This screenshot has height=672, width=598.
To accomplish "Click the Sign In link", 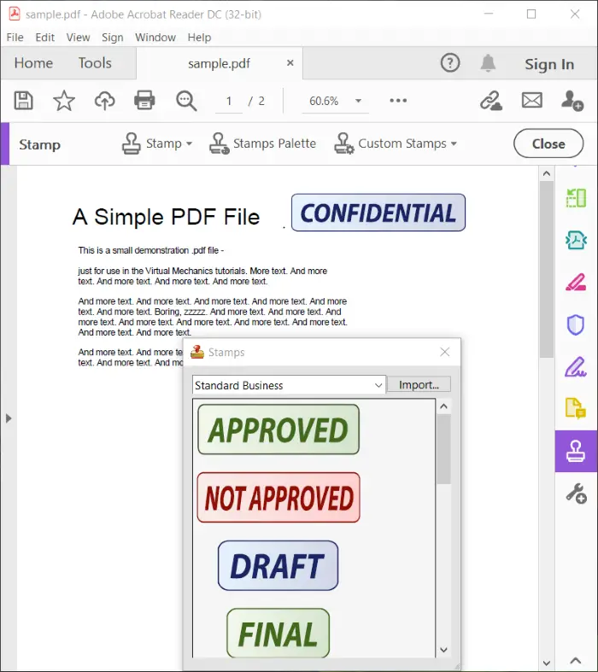I will [549, 64].
